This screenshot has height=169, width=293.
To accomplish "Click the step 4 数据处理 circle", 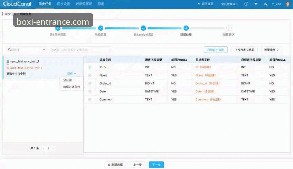I will pyautogui.click(x=186, y=28).
